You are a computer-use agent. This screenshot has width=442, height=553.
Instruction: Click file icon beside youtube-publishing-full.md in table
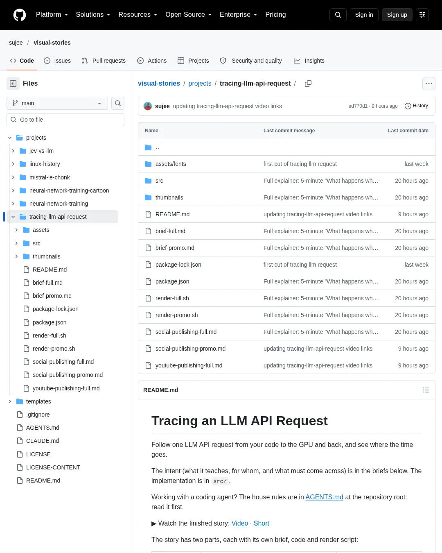pyautogui.click(x=148, y=365)
